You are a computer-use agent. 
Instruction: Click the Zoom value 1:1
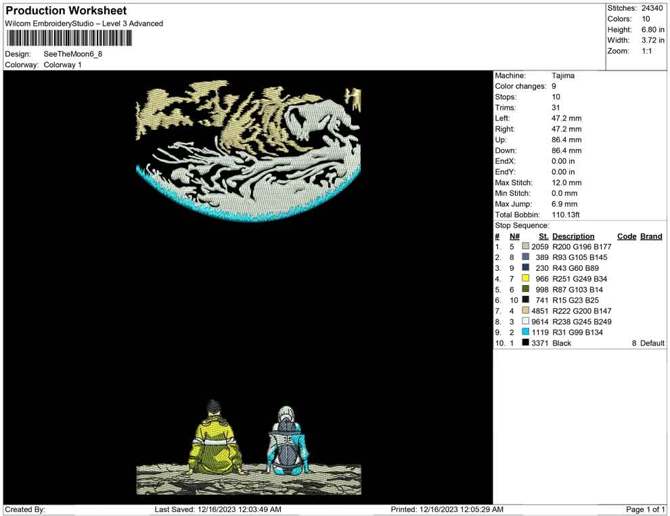point(647,51)
